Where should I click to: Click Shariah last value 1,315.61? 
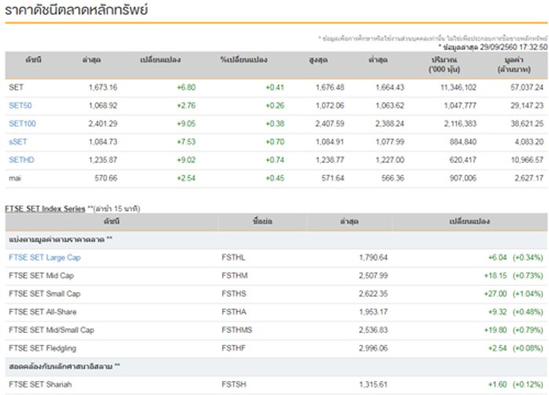pos(373,385)
